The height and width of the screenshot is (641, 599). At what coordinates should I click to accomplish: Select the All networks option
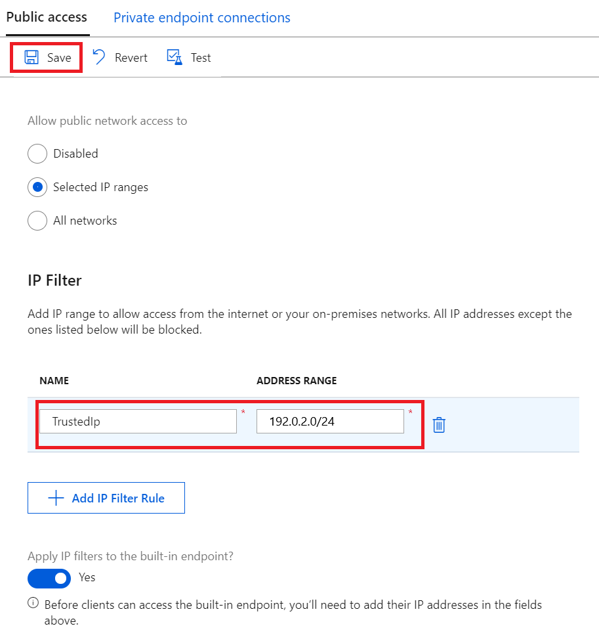37,221
